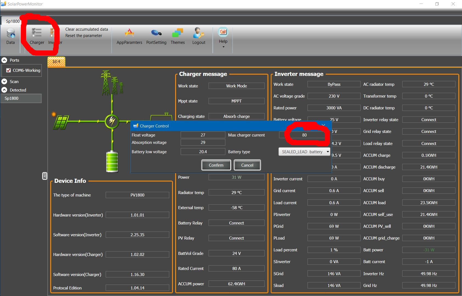Viewport: 462px width, 296px height.
Task: Open AppParamters from the toolbar
Action: click(x=129, y=36)
